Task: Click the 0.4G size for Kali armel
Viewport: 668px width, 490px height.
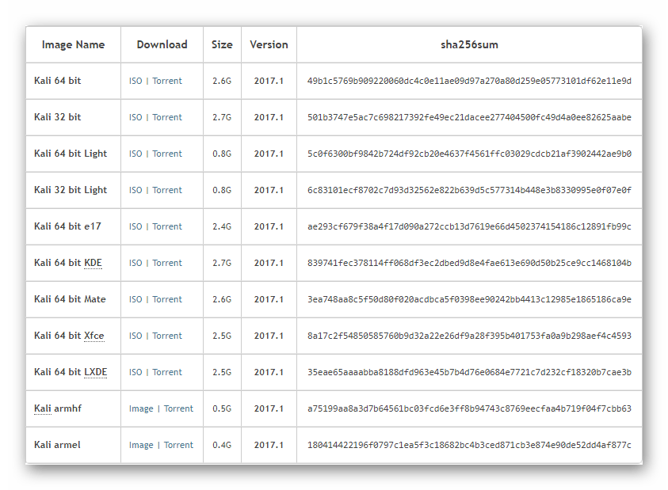Action: point(222,445)
